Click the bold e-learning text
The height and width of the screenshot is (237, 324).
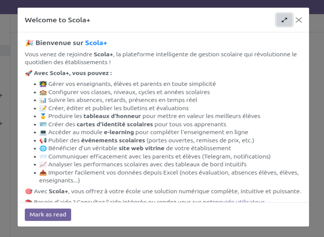tap(119, 132)
